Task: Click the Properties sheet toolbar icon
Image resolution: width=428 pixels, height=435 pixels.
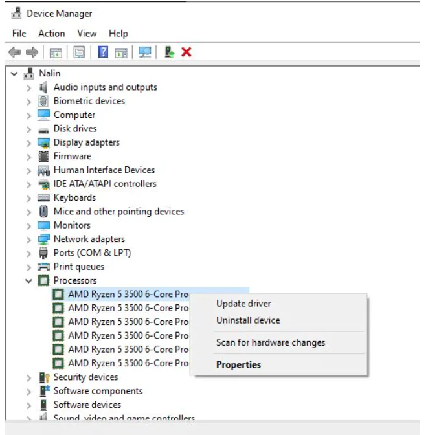Action: point(80,52)
